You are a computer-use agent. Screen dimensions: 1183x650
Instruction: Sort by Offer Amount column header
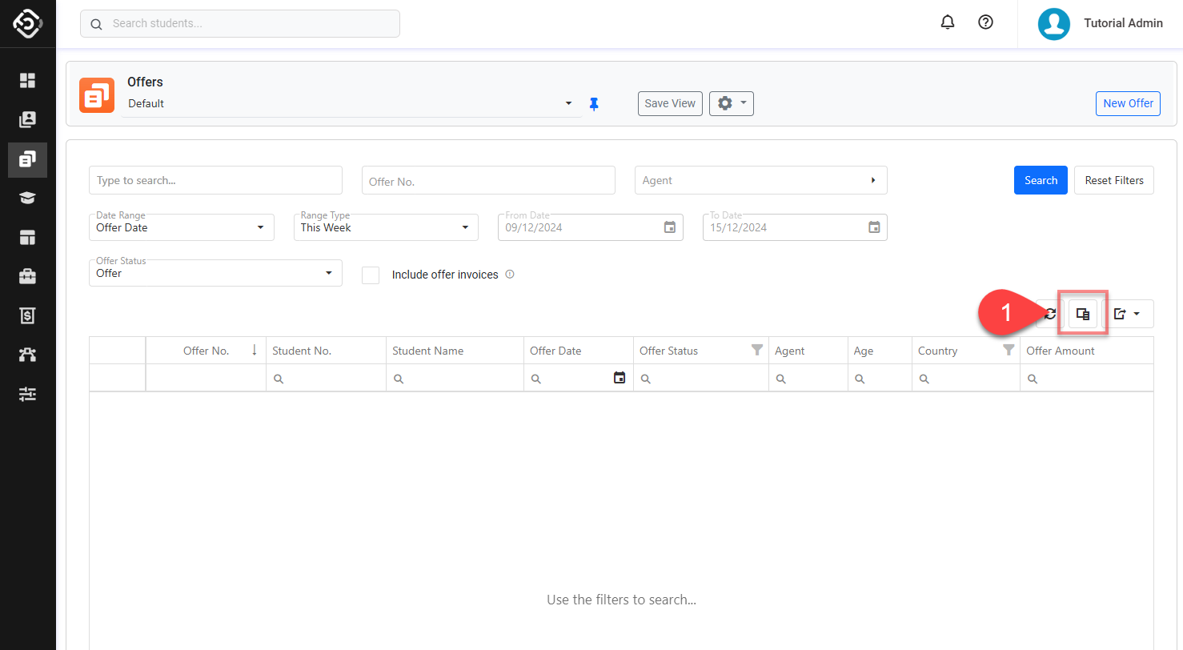click(1087, 351)
